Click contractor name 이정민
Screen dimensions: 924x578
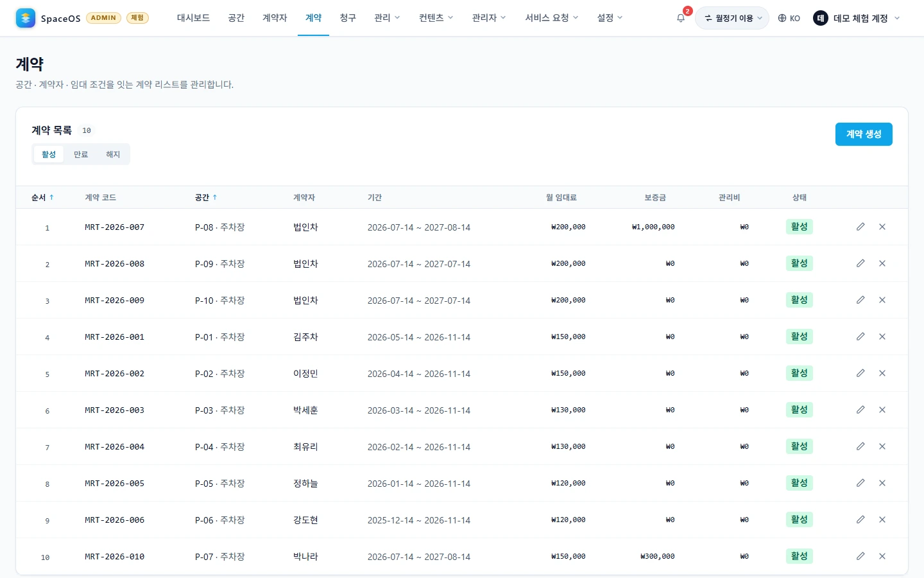305,373
